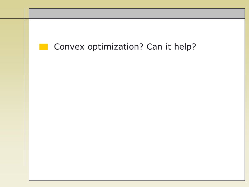The image size is (249, 187).
Task: Click the yellow square bullet marker
Action: tap(44, 47)
